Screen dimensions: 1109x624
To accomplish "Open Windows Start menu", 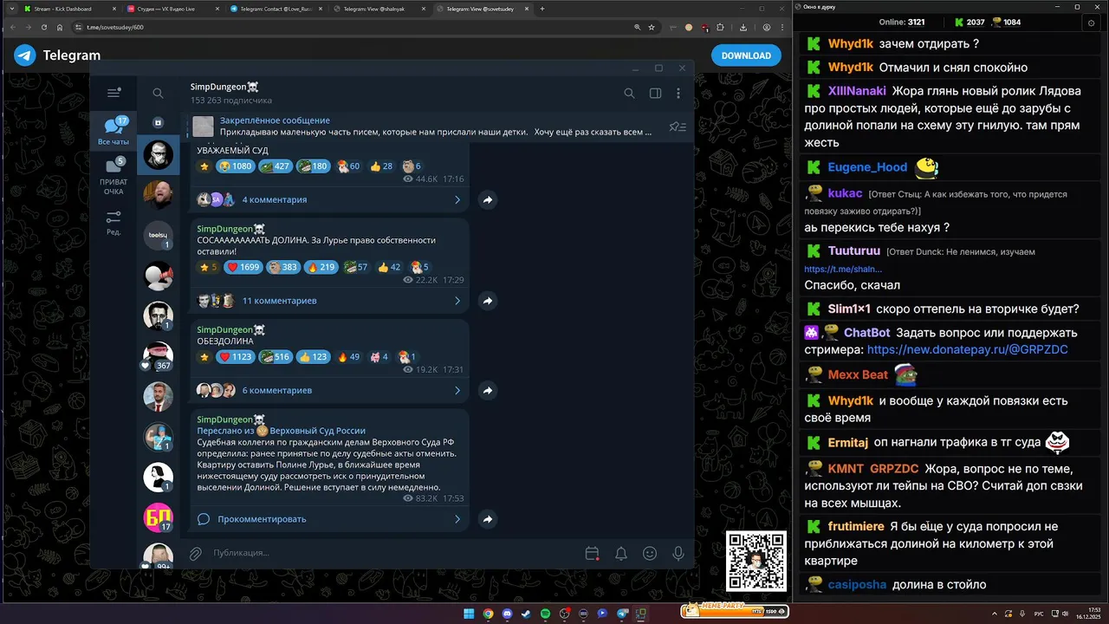I will coord(469,614).
